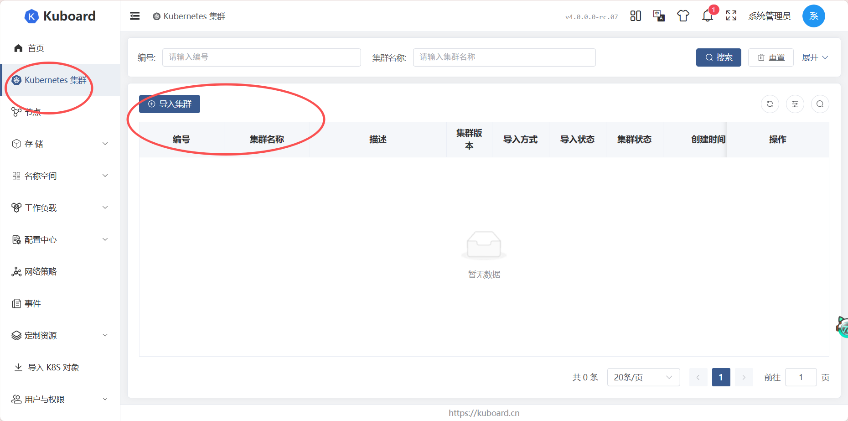Open the 节点 nodes menu item

(60, 112)
